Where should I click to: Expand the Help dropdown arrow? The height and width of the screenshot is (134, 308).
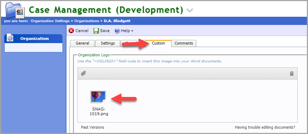(132, 31)
